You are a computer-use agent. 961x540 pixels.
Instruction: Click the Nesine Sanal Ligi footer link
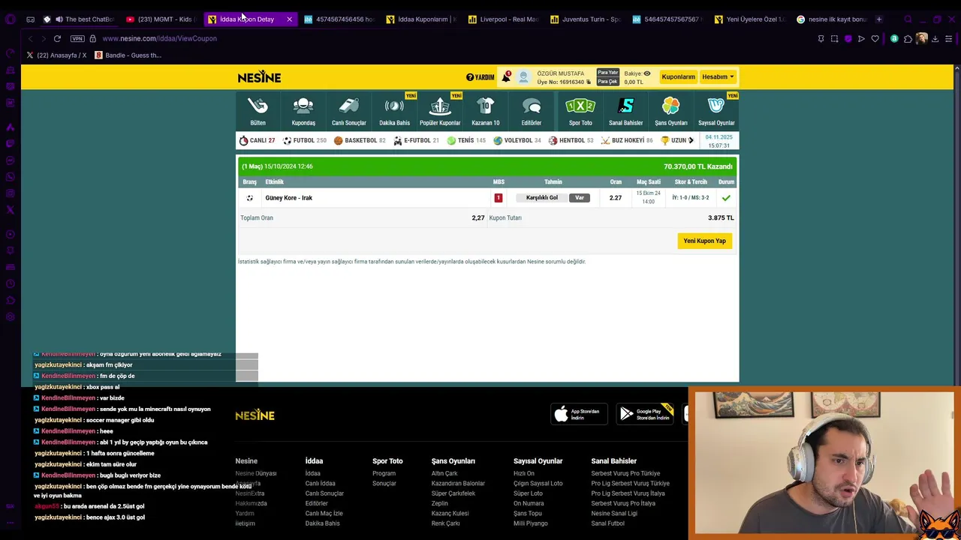tap(614, 513)
